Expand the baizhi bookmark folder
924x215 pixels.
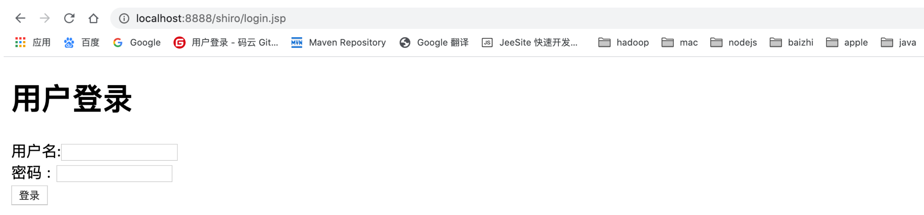pos(791,43)
